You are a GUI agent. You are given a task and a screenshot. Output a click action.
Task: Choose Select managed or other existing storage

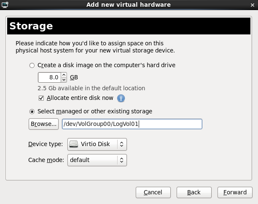[x=32, y=112]
